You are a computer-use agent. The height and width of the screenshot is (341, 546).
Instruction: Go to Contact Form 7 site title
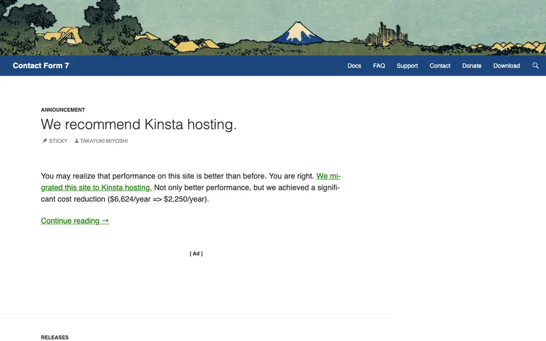pyautogui.click(x=41, y=66)
